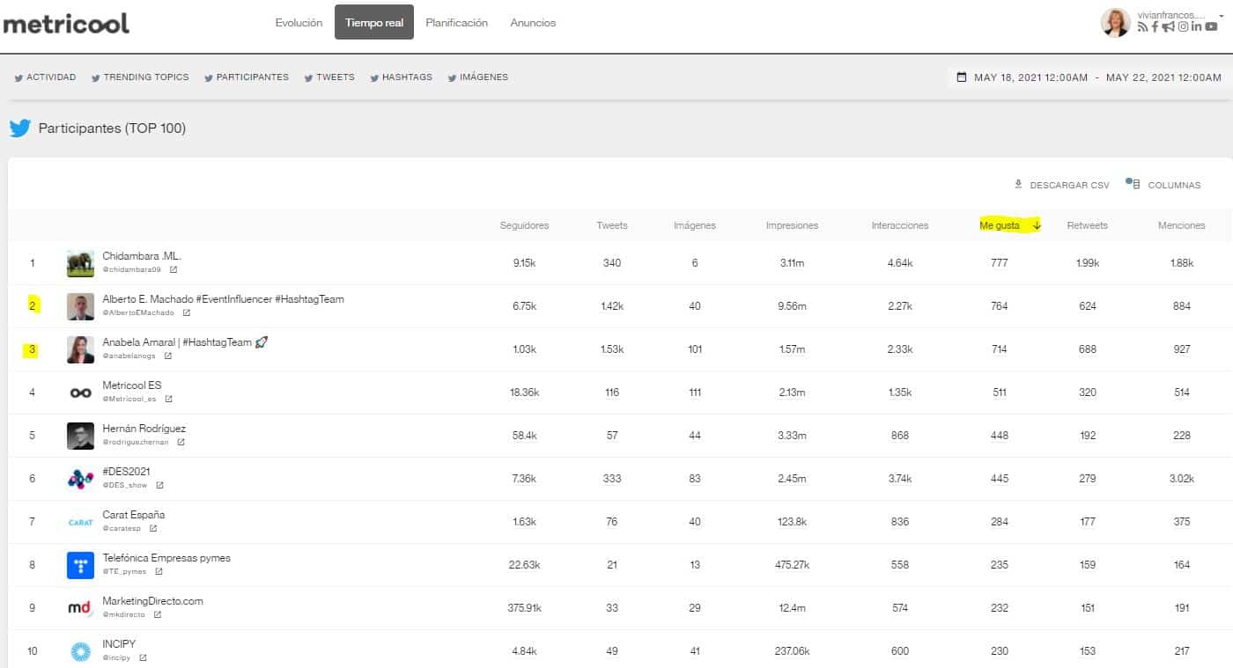This screenshot has width=1233, height=668.
Task: Open Metricool ES external link icon
Action: point(168,400)
